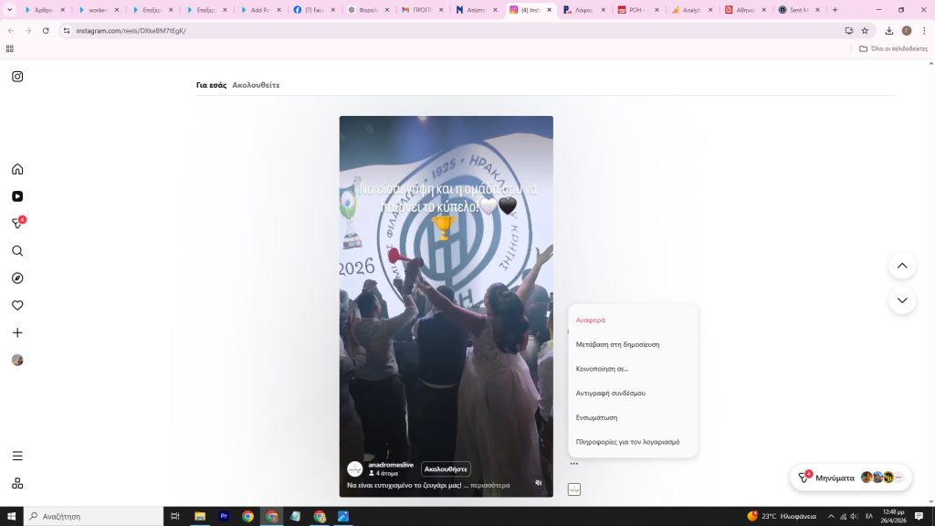Open Chrome downloads icon
Viewport: 935px width, 526px height.
[x=888, y=30]
